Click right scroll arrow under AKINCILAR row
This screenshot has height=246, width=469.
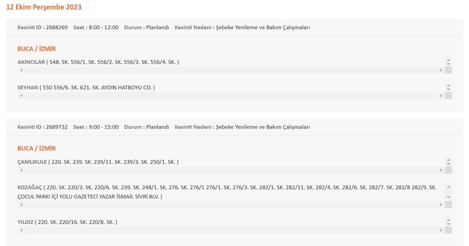441,70
